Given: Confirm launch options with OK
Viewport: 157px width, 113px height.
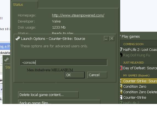Looking at the screenshot, I should click(x=75, y=75).
